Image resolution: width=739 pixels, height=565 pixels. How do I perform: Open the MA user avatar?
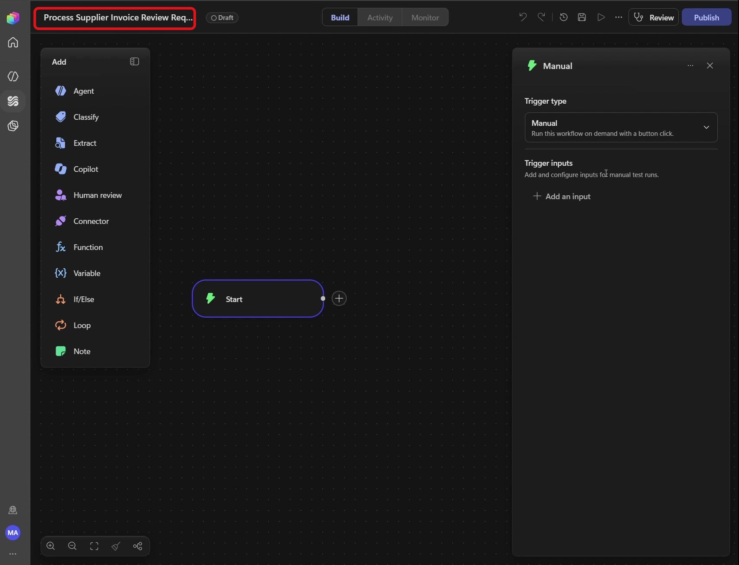click(13, 532)
